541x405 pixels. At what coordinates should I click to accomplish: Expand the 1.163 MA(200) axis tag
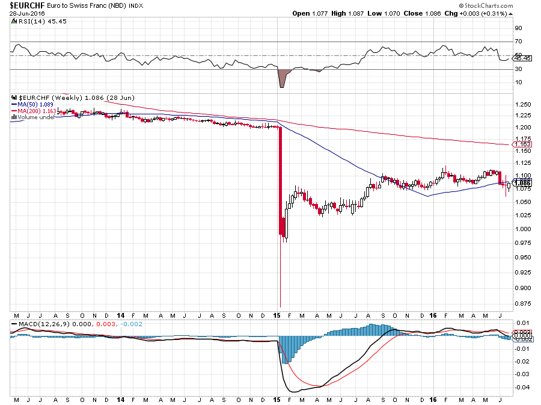tap(522, 144)
